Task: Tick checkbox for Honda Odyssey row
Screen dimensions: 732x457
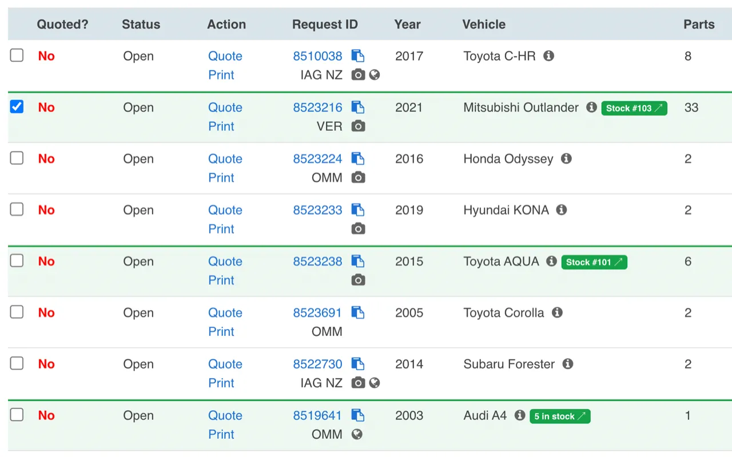Action: (x=17, y=158)
